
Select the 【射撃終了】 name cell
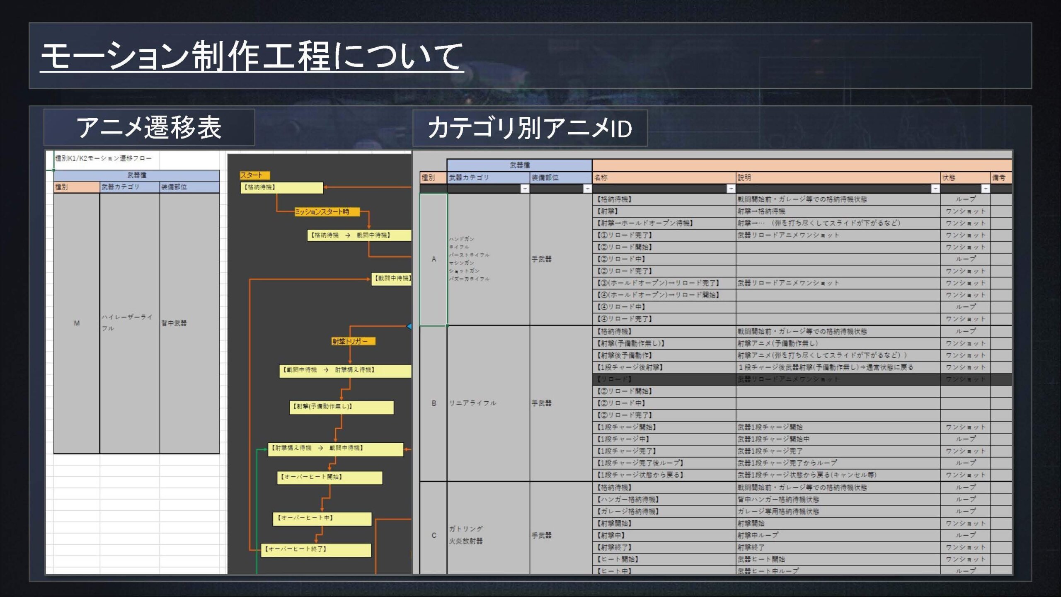point(664,548)
